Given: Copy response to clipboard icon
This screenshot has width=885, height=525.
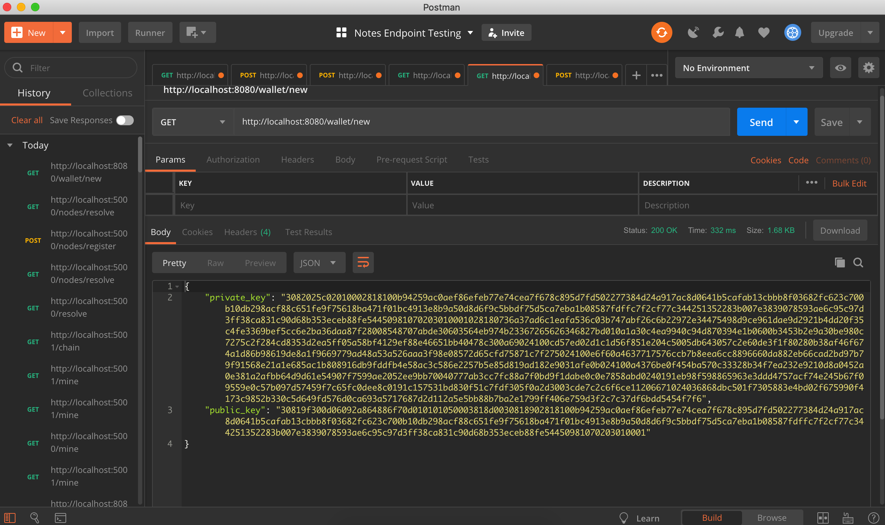Looking at the screenshot, I should [x=839, y=262].
